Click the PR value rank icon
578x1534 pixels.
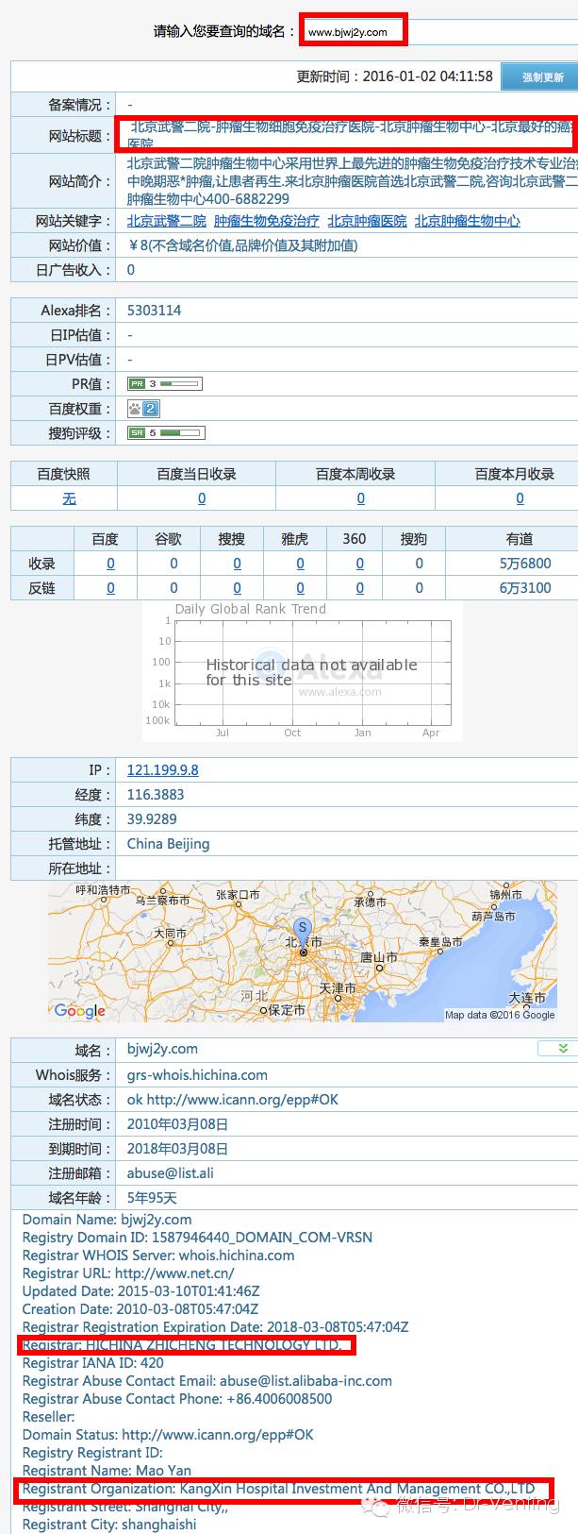point(165,384)
